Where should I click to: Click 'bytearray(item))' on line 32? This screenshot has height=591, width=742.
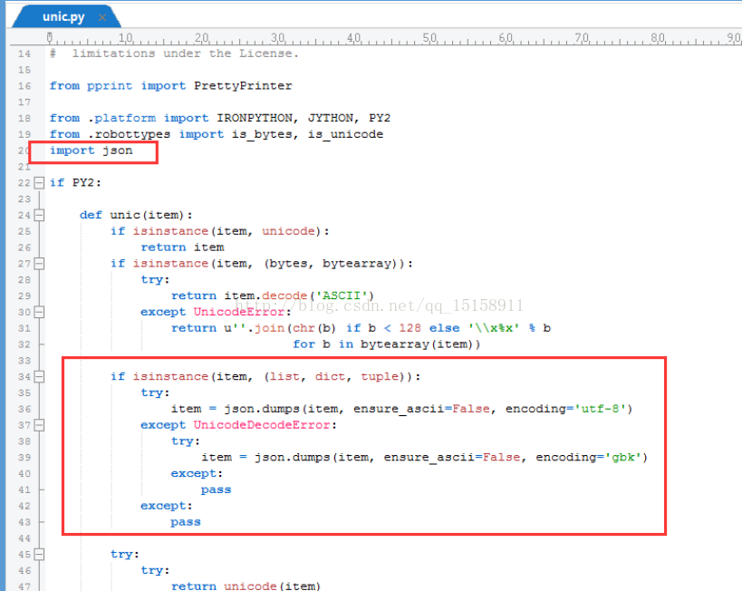pos(420,344)
